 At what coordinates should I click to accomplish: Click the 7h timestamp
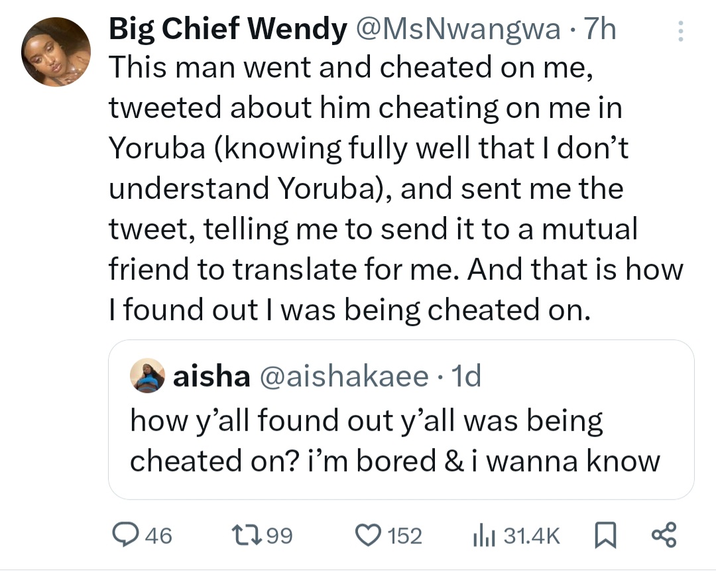597,30
